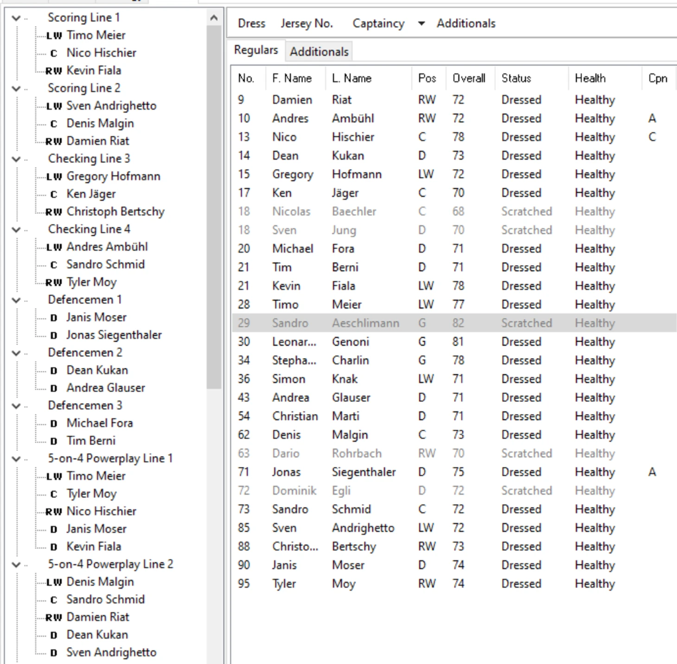The image size is (677, 664).
Task: Collapse 5-on-4 Powerplay Line 1 group
Action: pos(16,459)
